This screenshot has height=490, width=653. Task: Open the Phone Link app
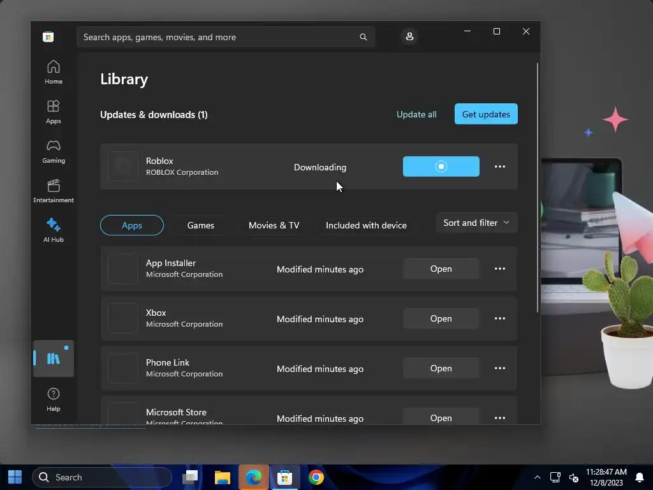[x=441, y=368]
